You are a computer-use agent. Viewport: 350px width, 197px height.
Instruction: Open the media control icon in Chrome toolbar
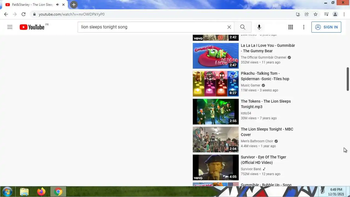pos(326,14)
